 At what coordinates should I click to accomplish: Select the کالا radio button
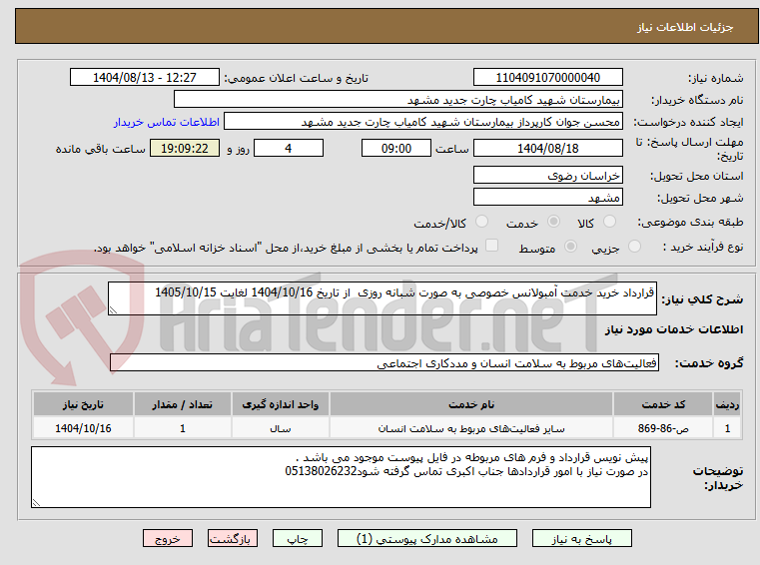tap(609, 222)
